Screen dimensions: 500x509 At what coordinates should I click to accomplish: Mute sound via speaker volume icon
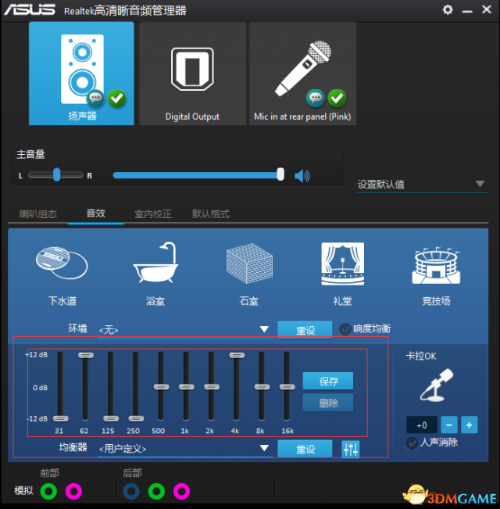tap(302, 176)
